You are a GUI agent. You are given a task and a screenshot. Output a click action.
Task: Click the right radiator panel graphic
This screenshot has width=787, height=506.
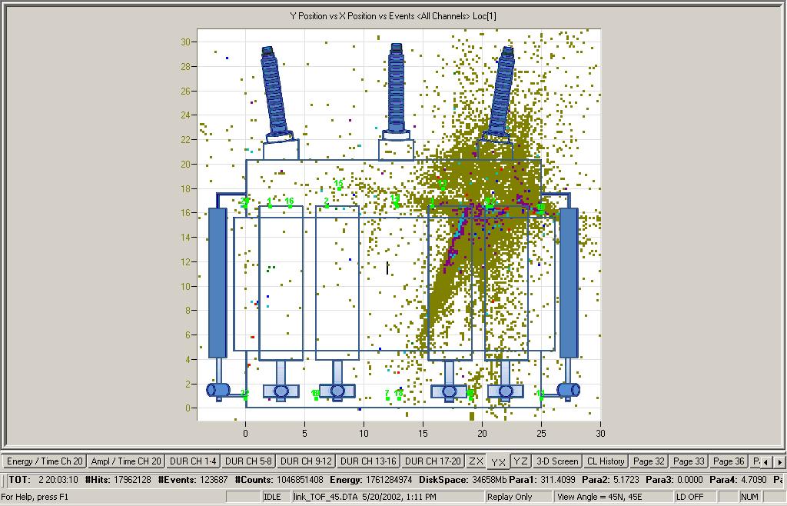pos(568,282)
